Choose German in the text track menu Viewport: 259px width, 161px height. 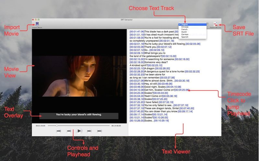click(192, 34)
